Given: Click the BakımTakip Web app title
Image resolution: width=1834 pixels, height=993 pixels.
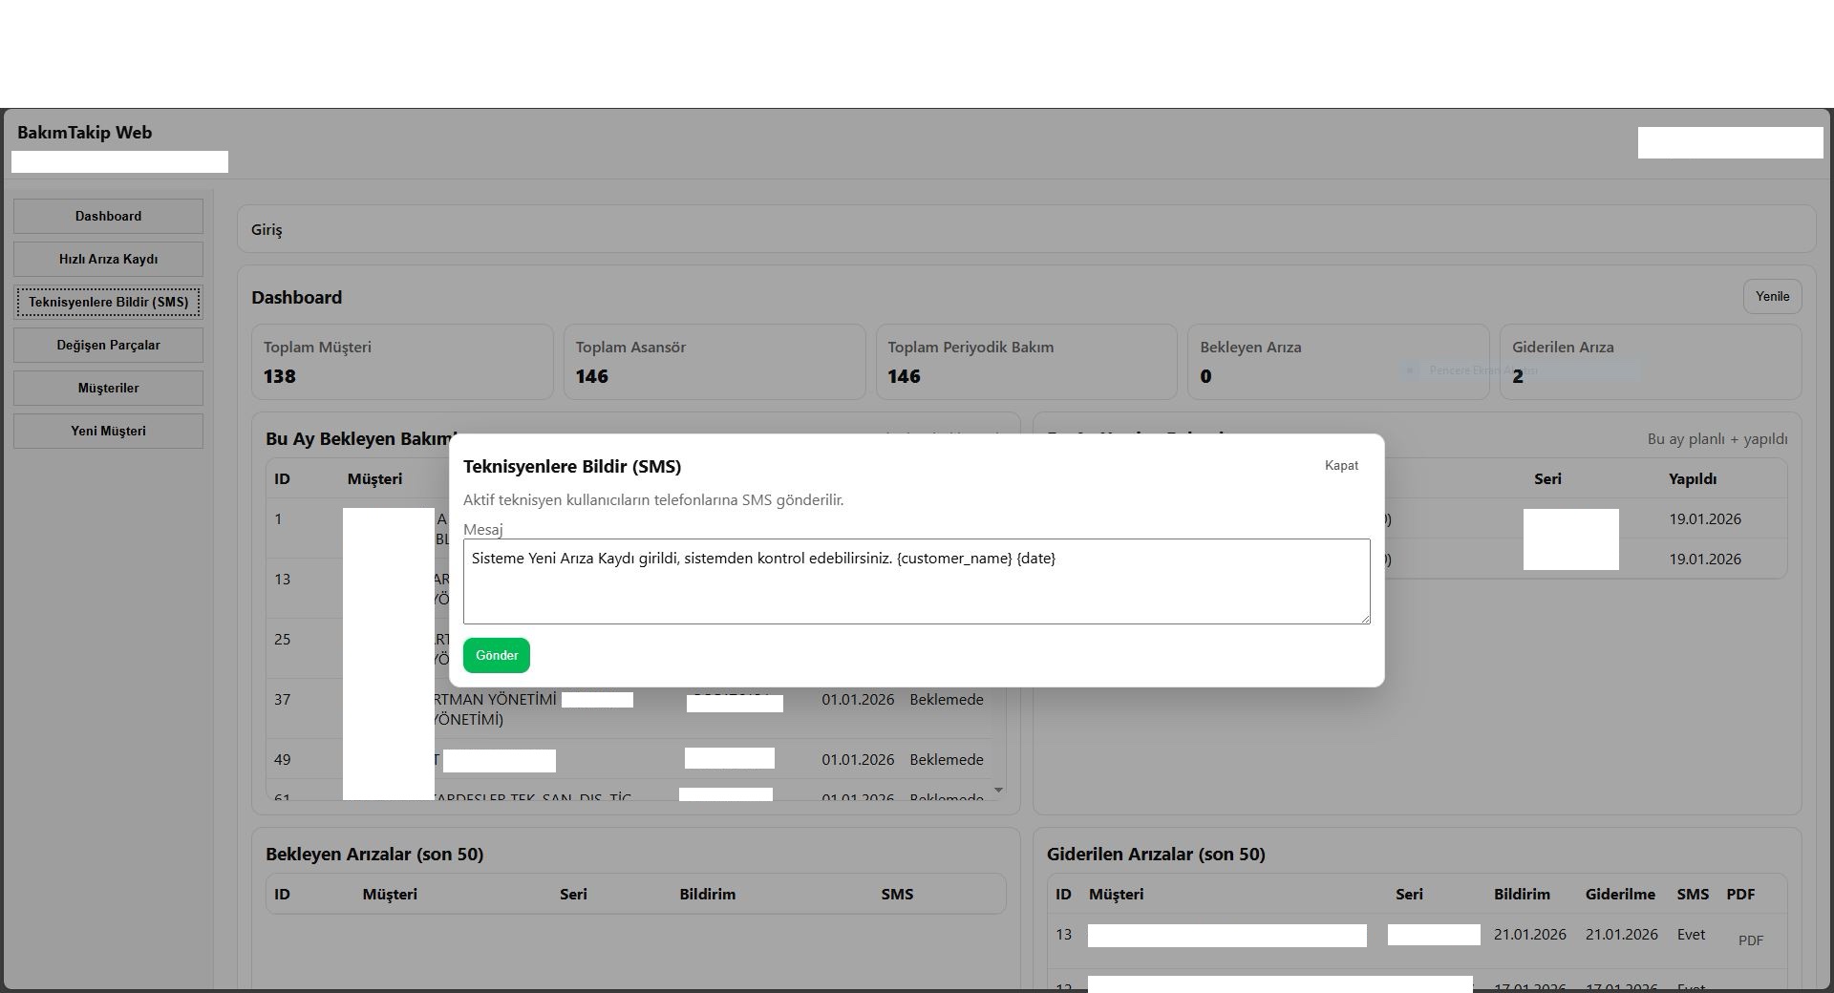Looking at the screenshot, I should pos(84,133).
